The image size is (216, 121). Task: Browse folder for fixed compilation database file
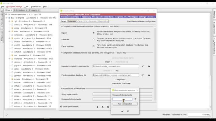[149, 75]
